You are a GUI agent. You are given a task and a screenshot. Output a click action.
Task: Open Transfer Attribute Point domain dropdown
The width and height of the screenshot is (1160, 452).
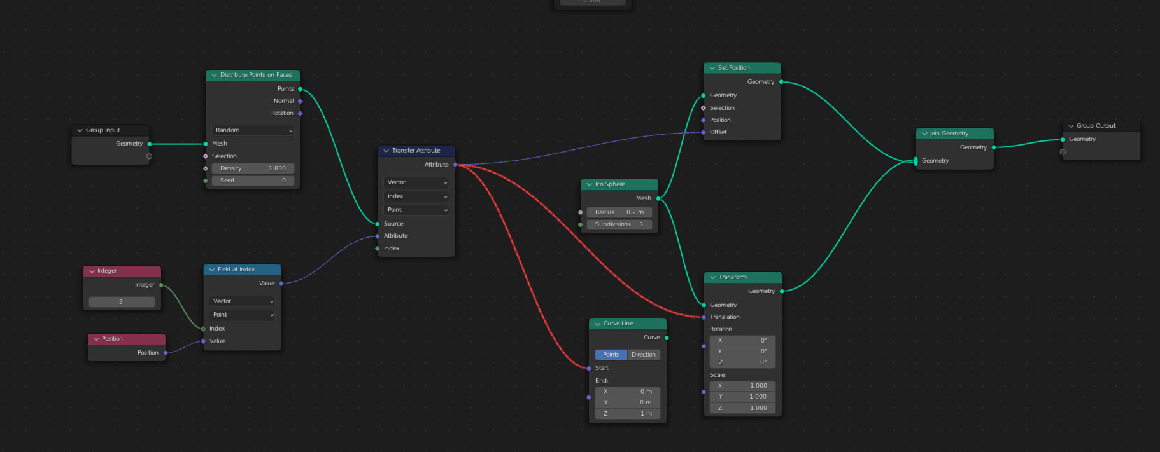[416, 210]
